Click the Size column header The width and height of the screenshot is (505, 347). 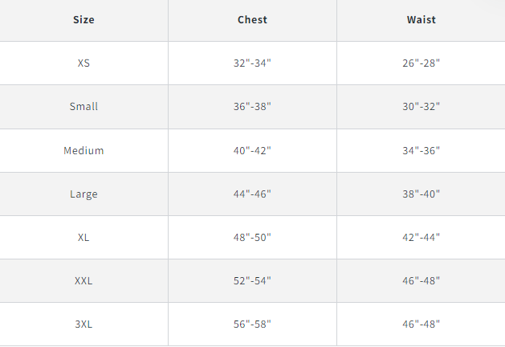click(x=83, y=19)
